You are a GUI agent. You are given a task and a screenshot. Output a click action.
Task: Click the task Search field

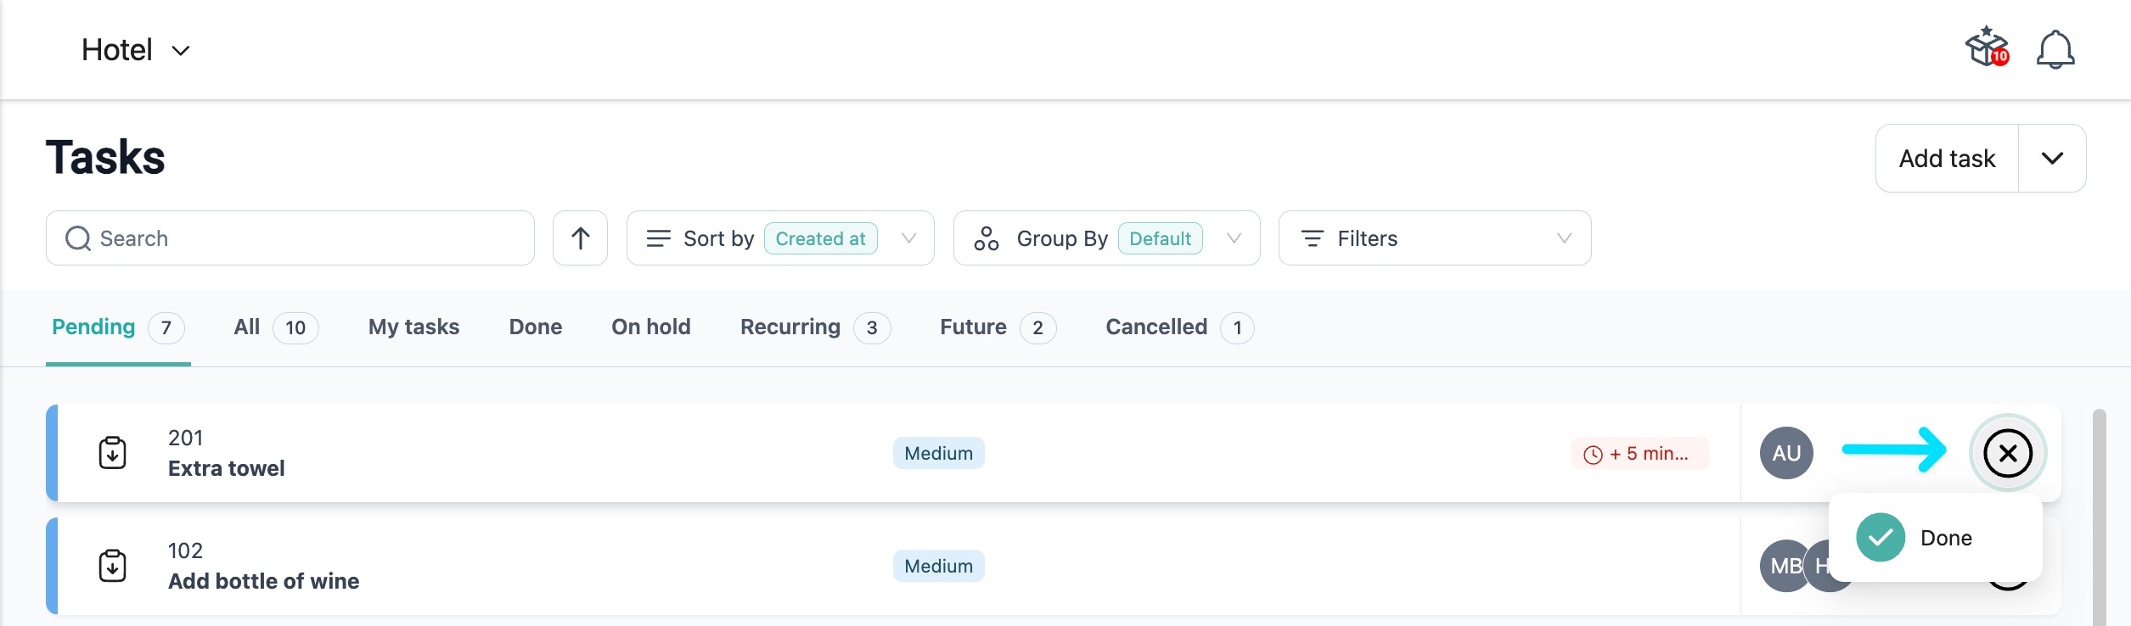tap(290, 238)
